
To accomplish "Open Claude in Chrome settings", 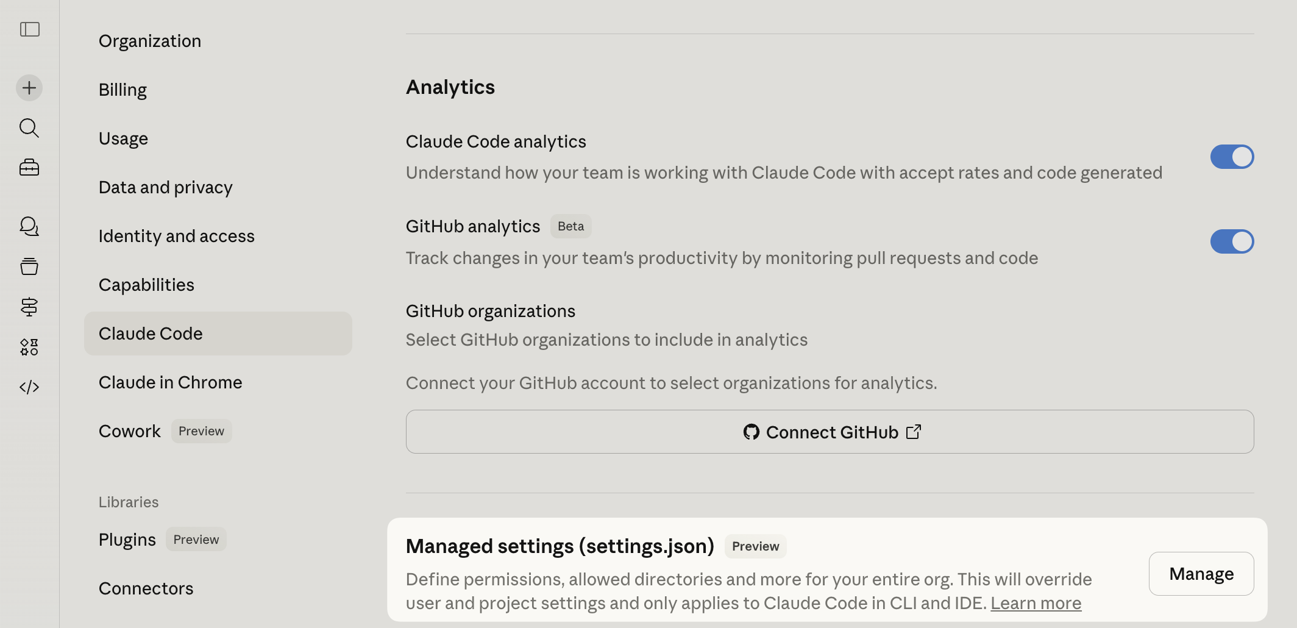I will click(171, 382).
